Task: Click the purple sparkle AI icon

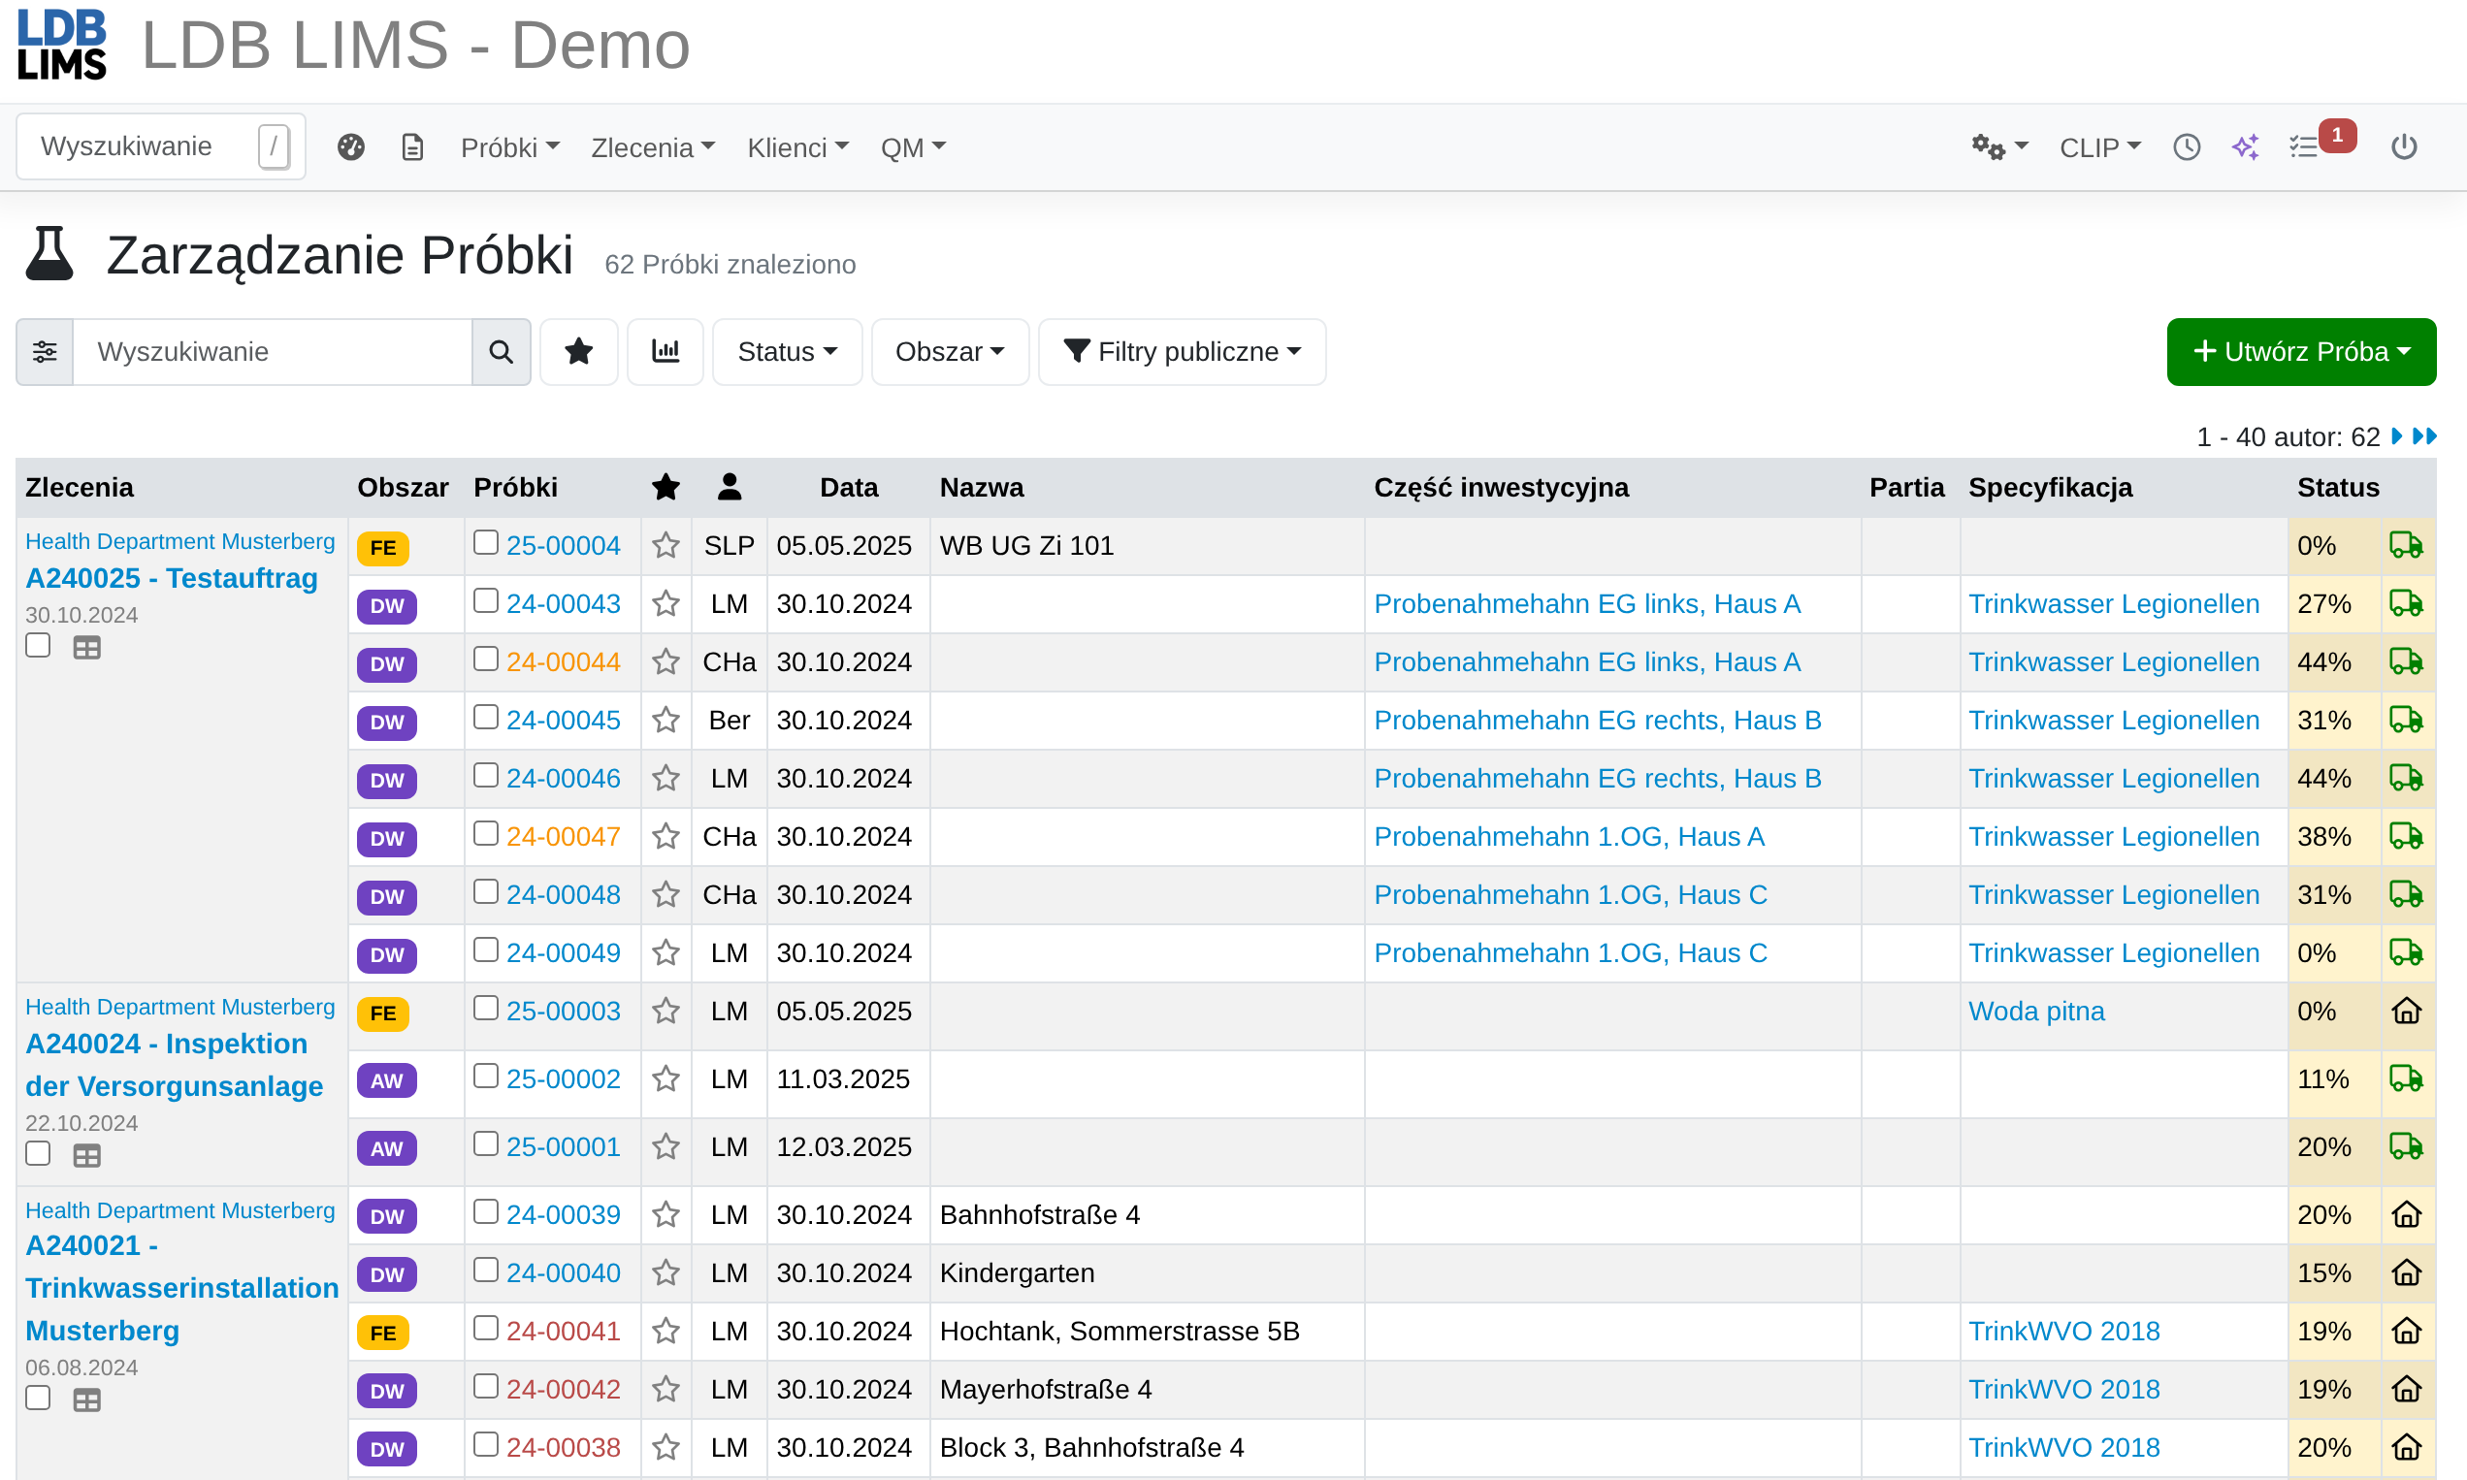Action: click(2246, 147)
